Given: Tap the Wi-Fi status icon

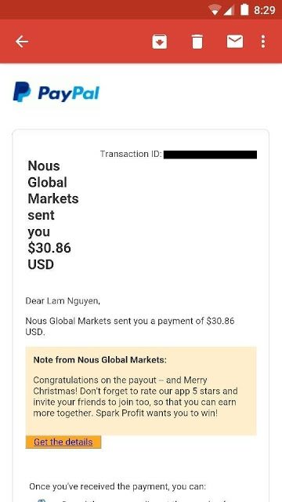Looking at the screenshot, I should point(213,10).
